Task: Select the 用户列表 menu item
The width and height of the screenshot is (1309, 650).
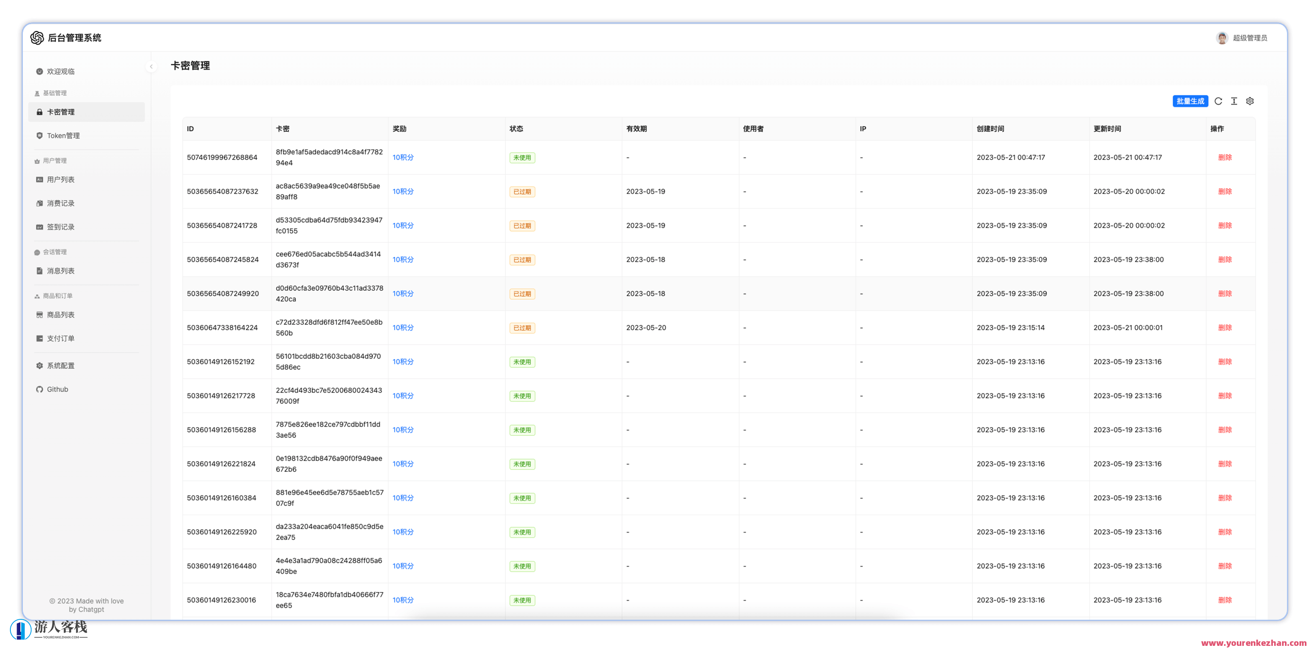Action: (61, 180)
